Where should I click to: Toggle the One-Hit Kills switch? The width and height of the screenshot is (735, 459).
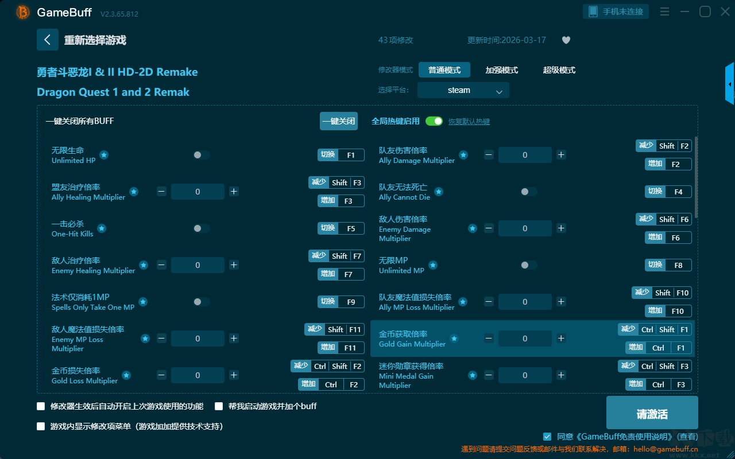[x=202, y=228]
